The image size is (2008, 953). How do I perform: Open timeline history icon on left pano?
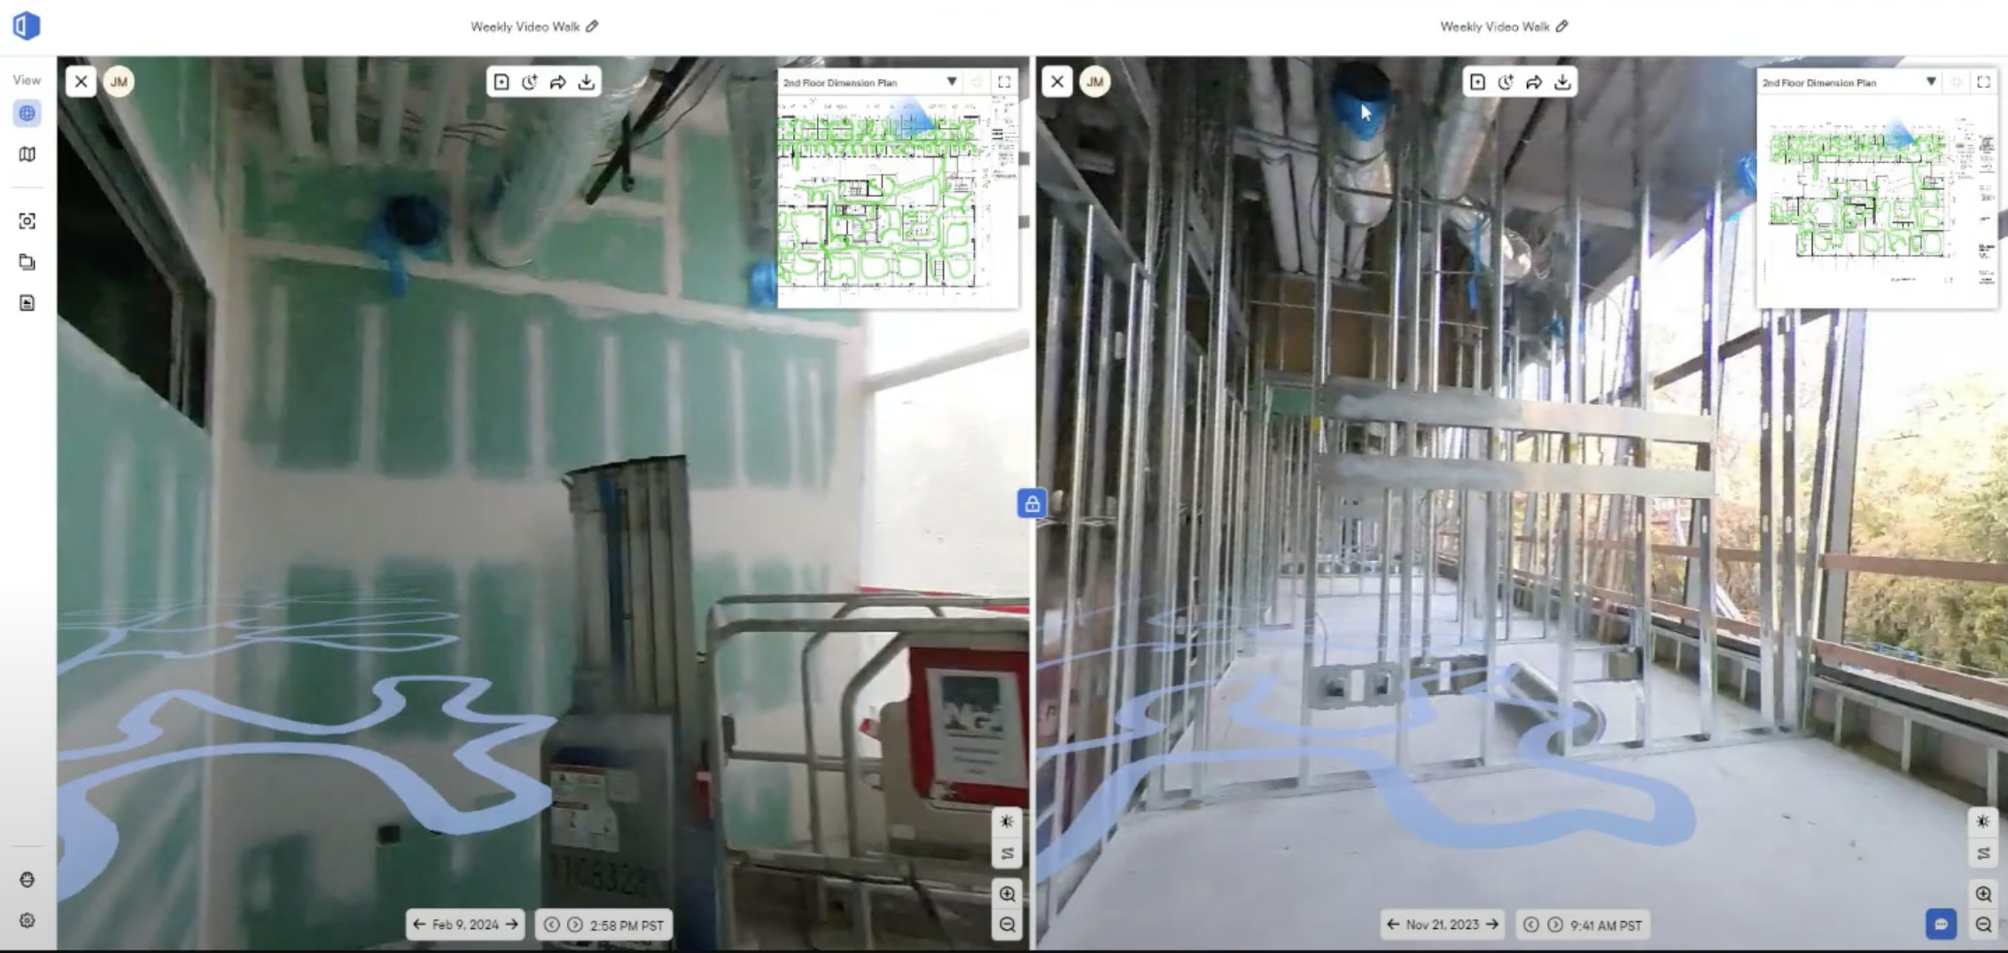point(530,81)
